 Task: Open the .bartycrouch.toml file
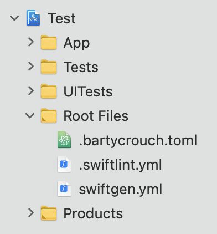point(138,140)
